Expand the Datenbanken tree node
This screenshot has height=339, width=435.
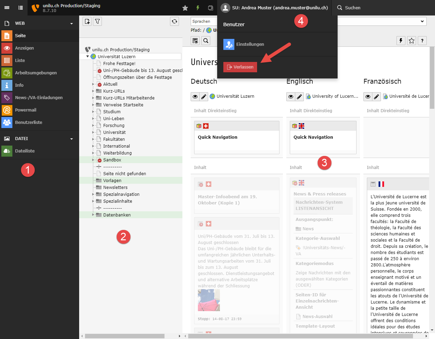[x=93, y=215]
